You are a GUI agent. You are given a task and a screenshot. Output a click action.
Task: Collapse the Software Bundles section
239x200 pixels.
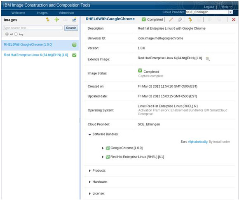click(x=90, y=135)
